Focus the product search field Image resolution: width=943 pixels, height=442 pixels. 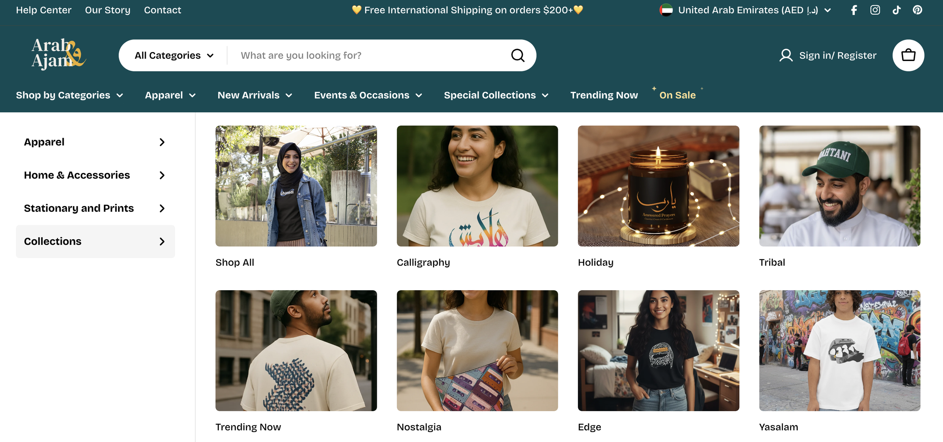369,55
